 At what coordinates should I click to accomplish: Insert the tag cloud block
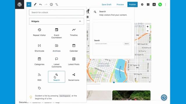(x=40, y=88)
